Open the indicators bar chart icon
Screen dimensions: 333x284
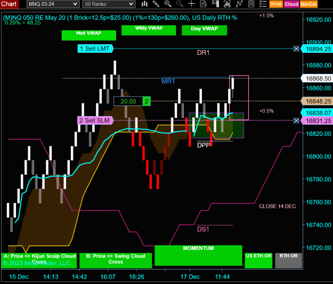point(227,4)
